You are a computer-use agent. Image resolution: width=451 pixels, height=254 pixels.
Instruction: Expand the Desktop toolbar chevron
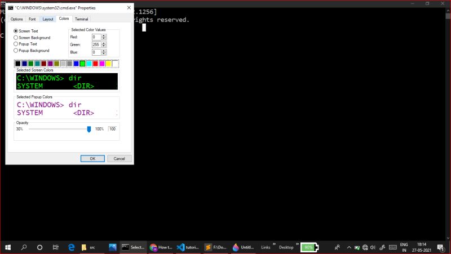click(x=298, y=244)
